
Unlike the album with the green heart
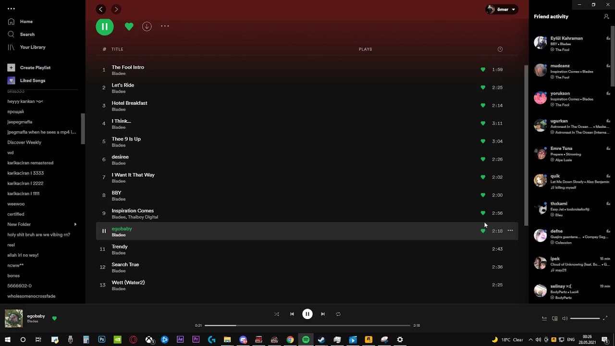click(129, 26)
